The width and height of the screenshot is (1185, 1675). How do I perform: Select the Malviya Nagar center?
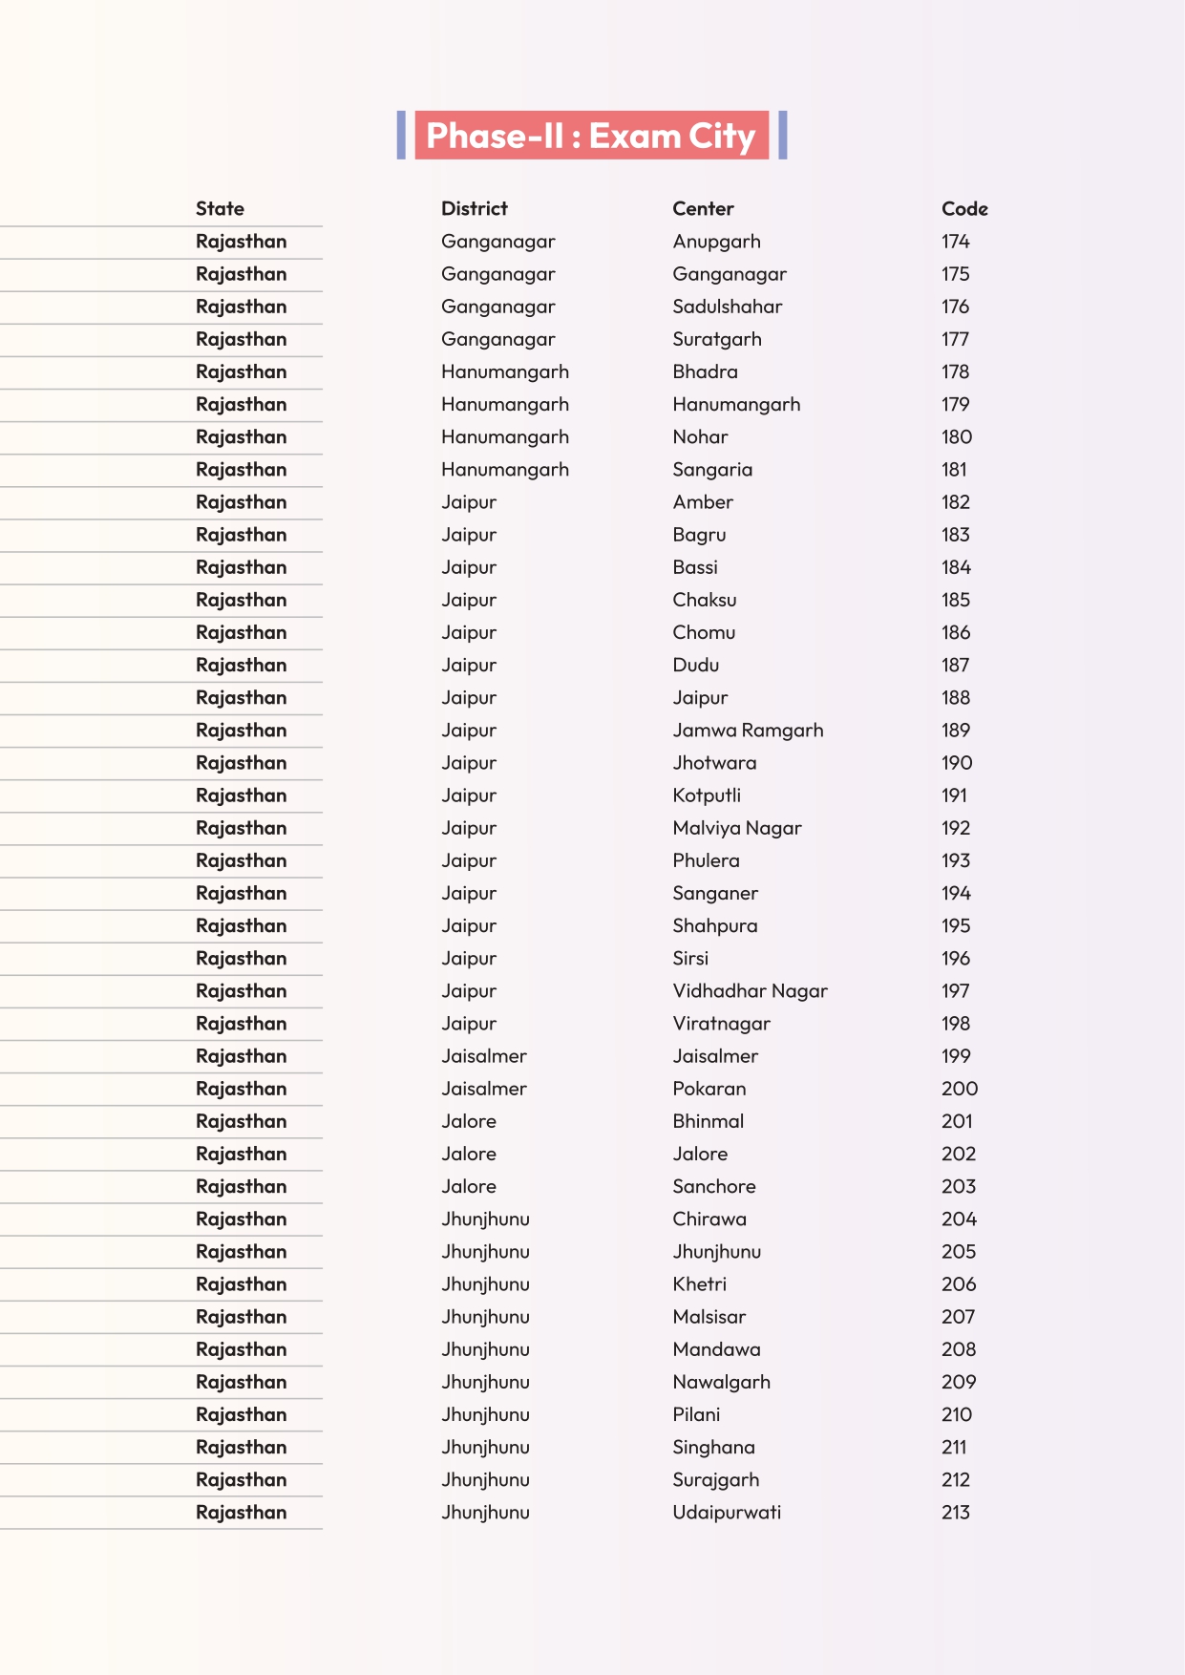coord(736,828)
